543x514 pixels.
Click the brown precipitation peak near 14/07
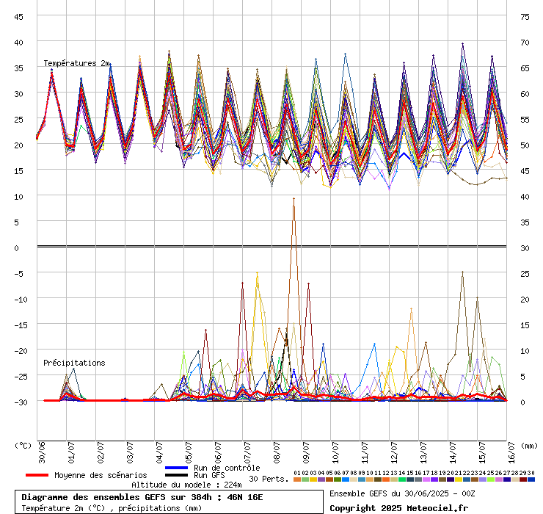pyautogui.click(x=462, y=272)
